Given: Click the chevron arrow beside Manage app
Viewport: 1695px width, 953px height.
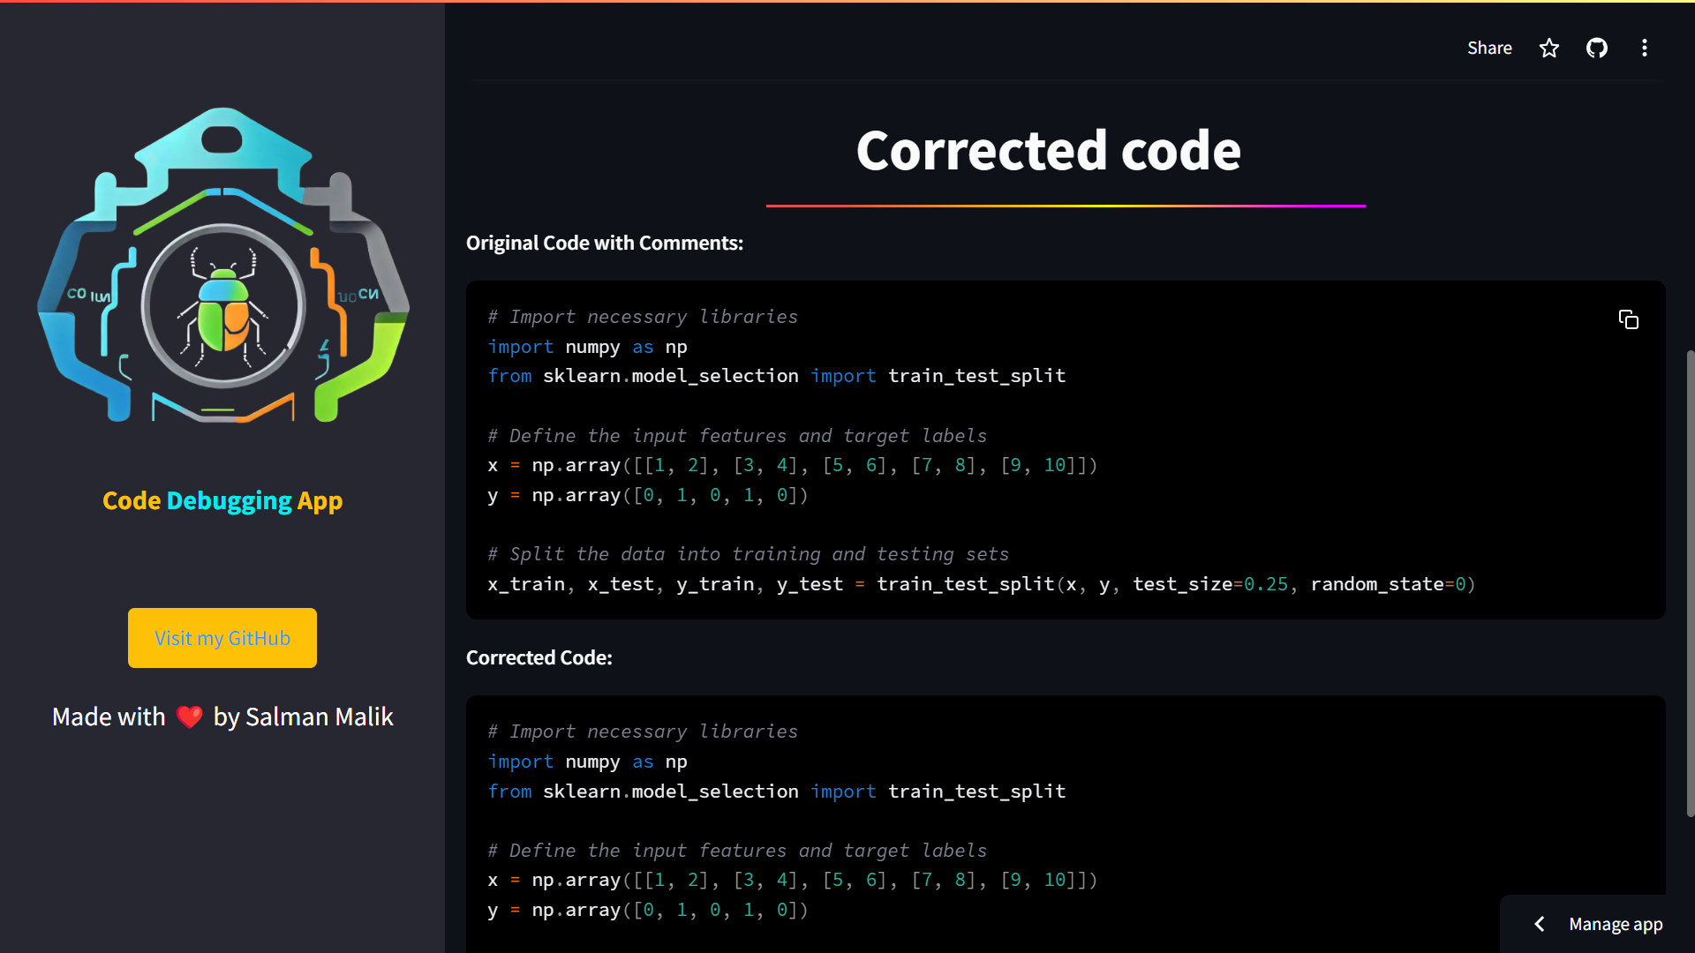Looking at the screenshot, I should point(1540,924).
